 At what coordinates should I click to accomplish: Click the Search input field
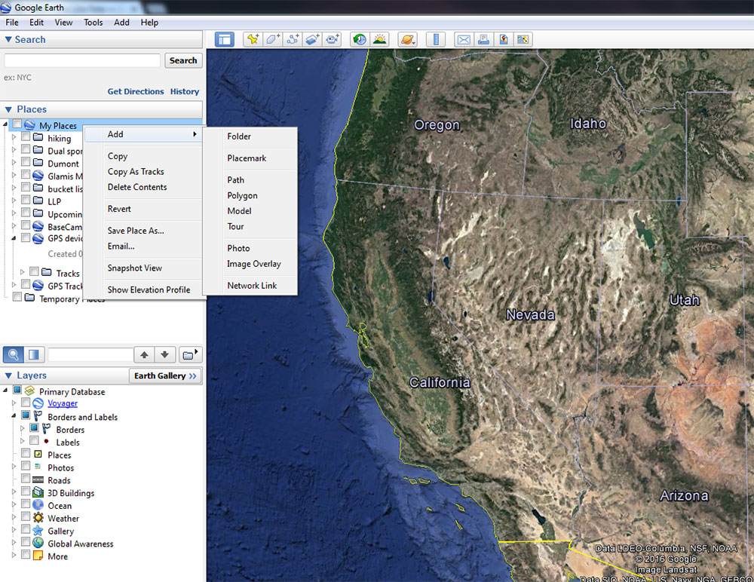81,60
